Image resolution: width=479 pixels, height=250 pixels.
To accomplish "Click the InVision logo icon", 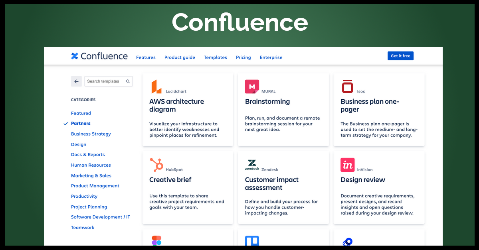I will click(348, 165).
